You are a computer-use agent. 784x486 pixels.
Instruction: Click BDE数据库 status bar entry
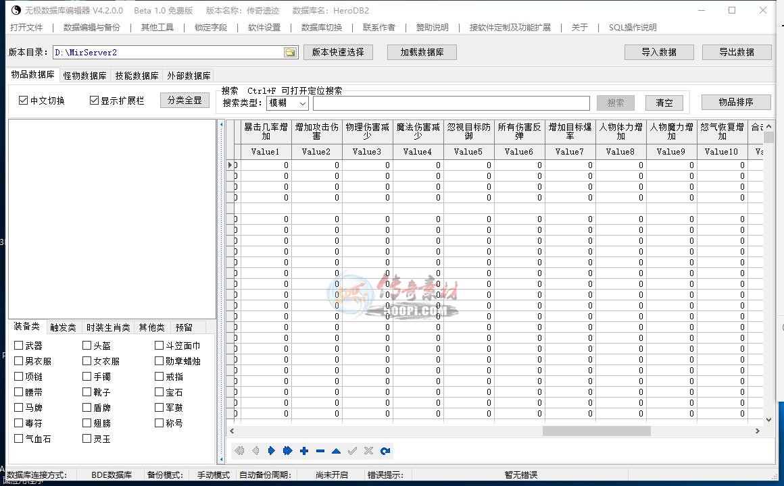[x=112, y=475]
